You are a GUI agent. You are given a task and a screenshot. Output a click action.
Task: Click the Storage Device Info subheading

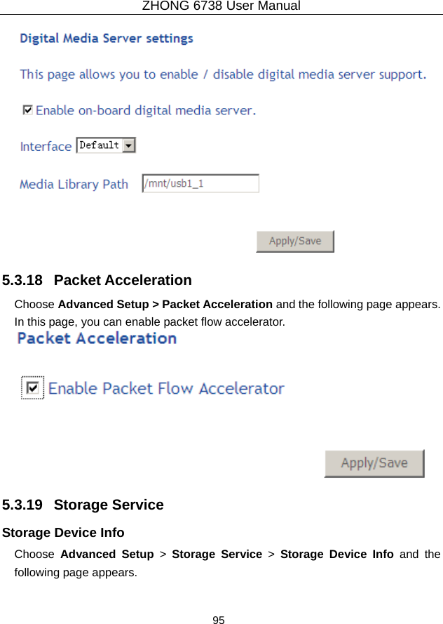(64, 533)
